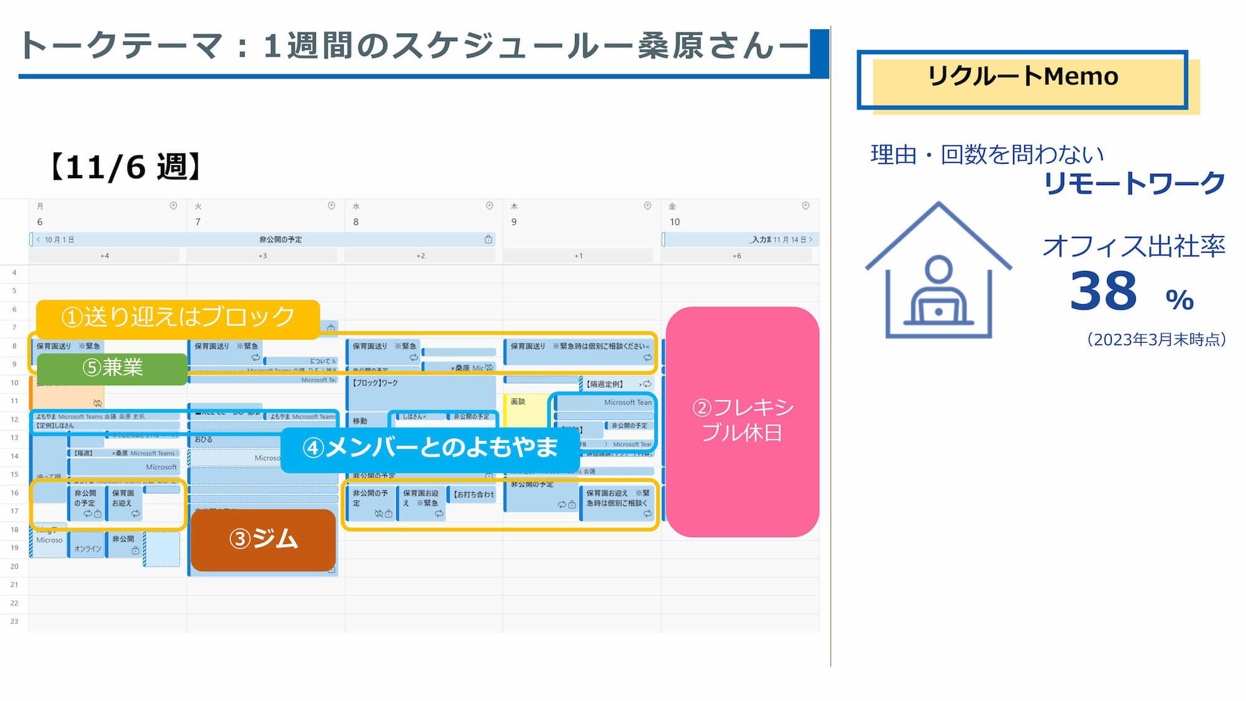Click recurrence icon on Wednesday 保育園お迎え event
Screen dimensions: 1246x701
439,514
